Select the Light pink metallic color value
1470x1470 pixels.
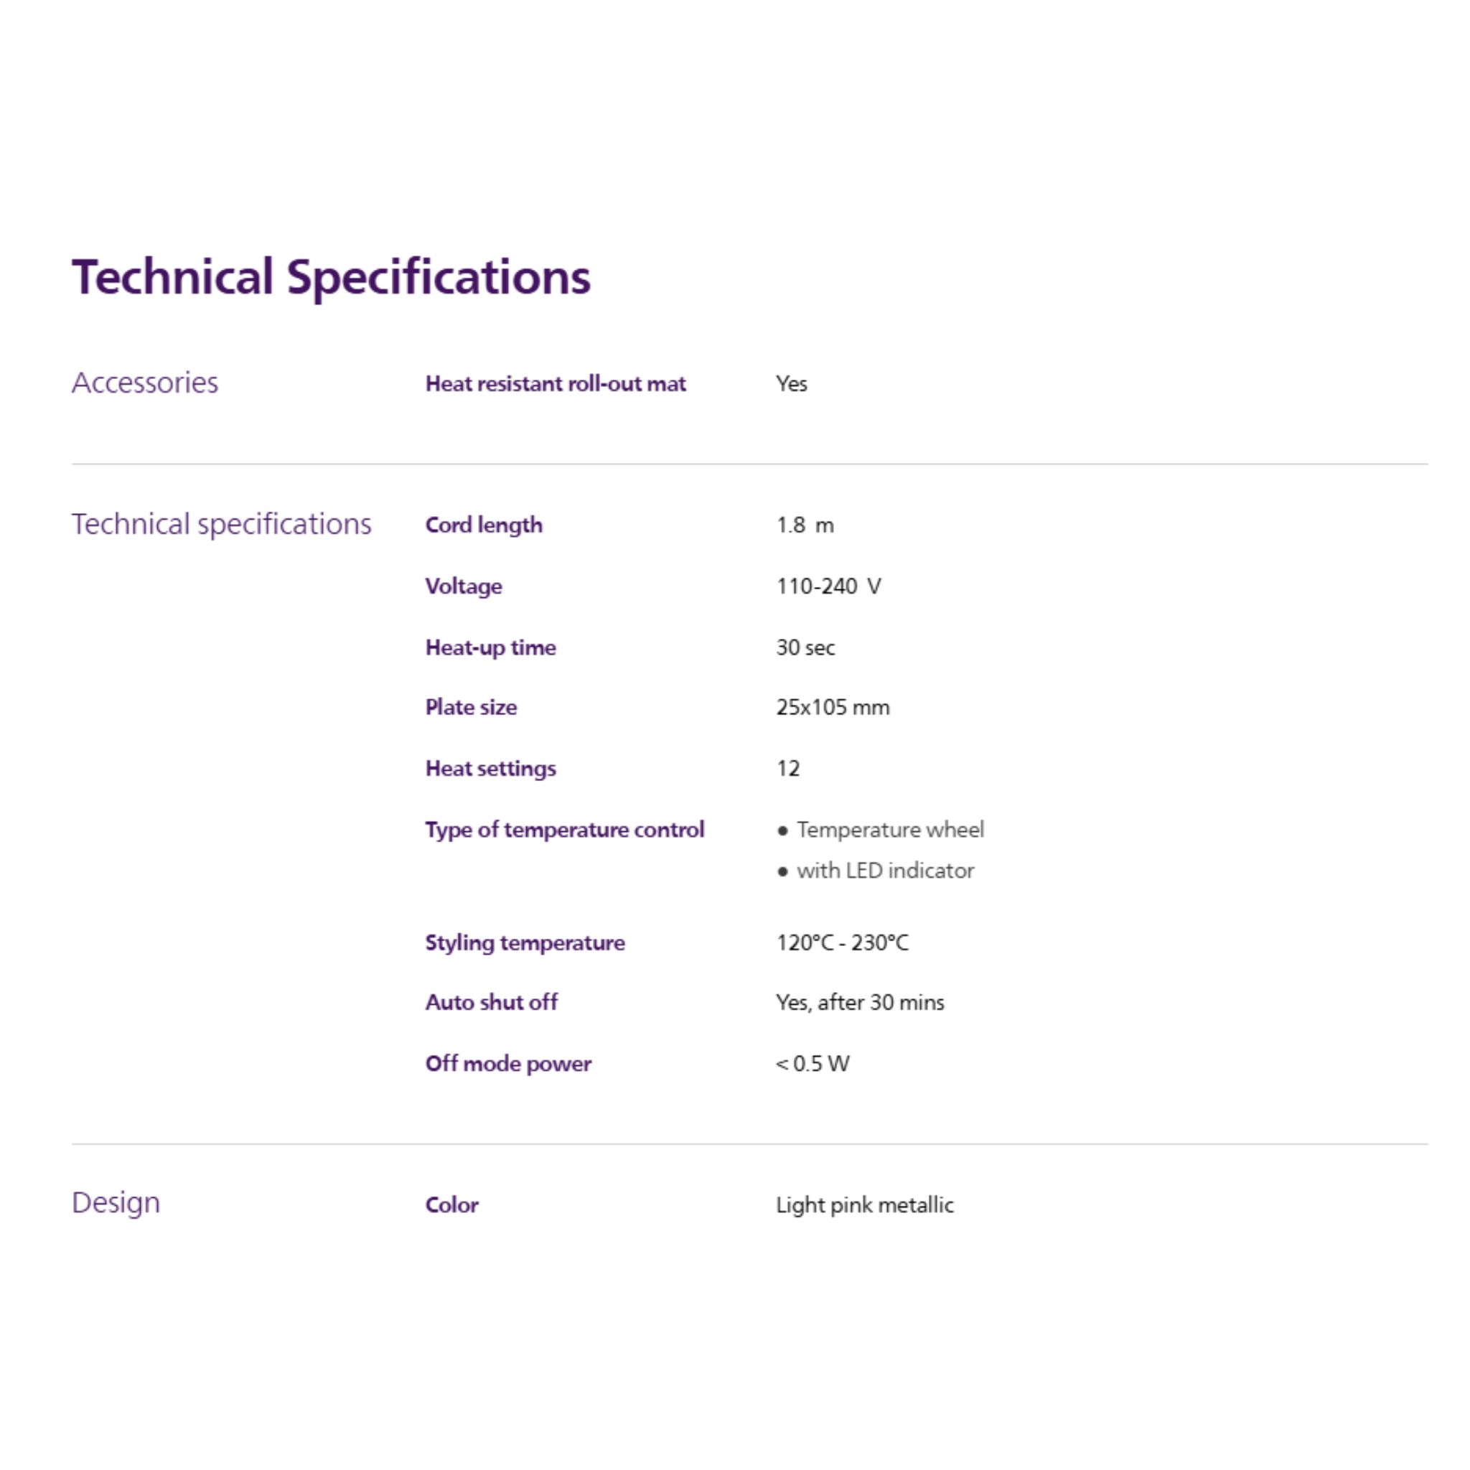pyautogui.click(x=864, y=1205)
